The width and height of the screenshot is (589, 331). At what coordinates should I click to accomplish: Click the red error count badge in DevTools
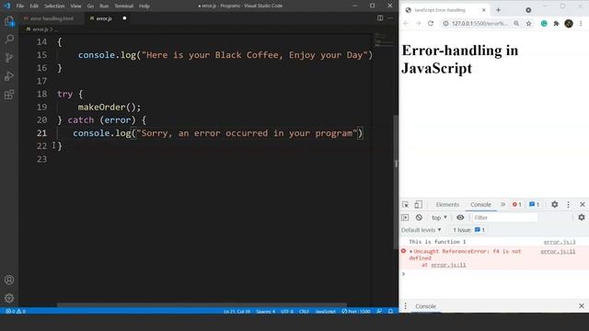click(517, 204)
